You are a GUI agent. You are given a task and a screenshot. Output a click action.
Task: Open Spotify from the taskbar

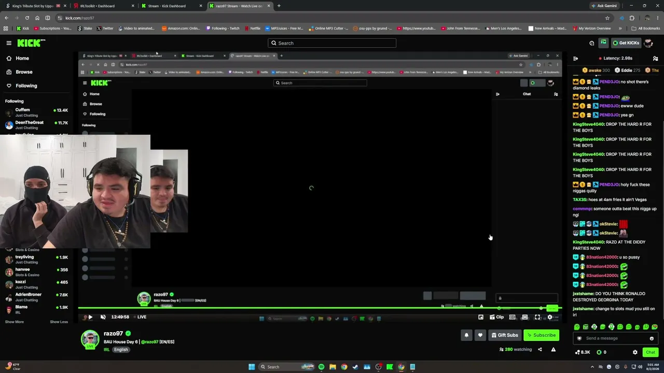(x=321, y=367)
